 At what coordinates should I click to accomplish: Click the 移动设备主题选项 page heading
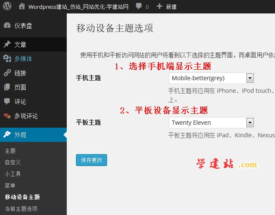click(115, 28)
